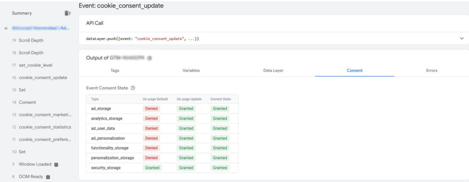
Task: Click the On-page Update column header
Action: coord(189,99)
